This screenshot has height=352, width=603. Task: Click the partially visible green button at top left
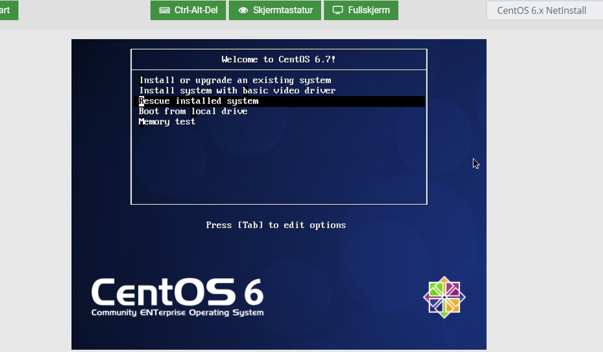coord(9,10)
